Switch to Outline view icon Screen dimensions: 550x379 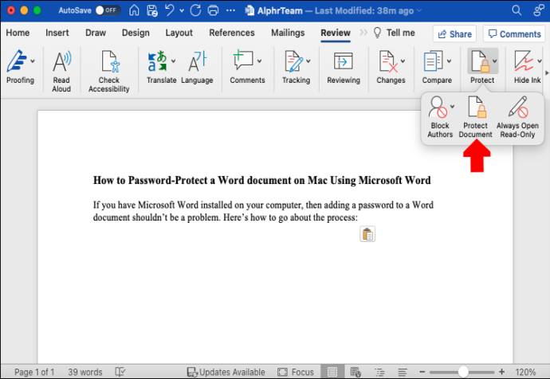[379, 372]
